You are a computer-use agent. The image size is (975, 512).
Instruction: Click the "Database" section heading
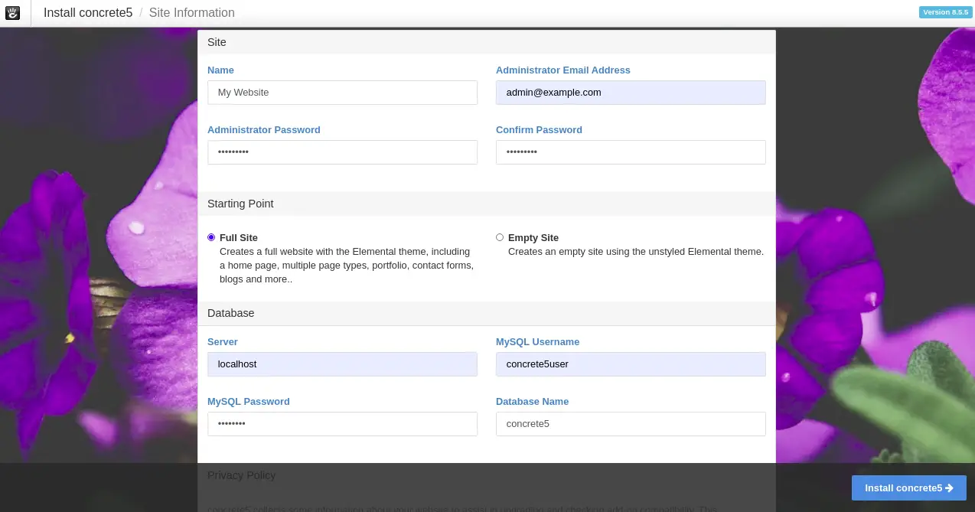(x=230, y=313)
